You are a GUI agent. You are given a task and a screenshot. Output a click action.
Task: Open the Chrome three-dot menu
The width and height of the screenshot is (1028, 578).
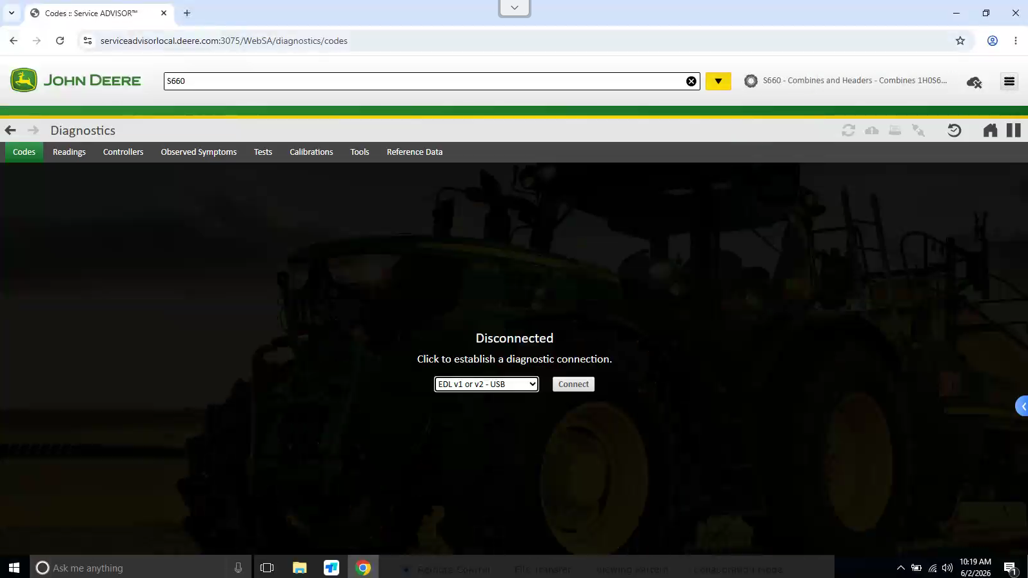pyautogui.click(x=1016, y=41)
